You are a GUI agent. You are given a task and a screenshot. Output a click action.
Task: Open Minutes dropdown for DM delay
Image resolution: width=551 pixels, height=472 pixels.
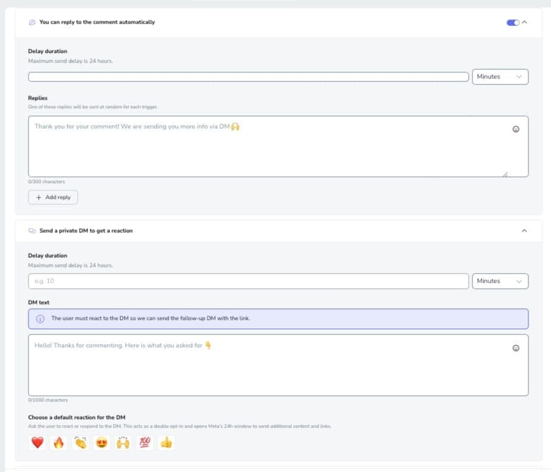pyautogui.click(x=500, y=281)
